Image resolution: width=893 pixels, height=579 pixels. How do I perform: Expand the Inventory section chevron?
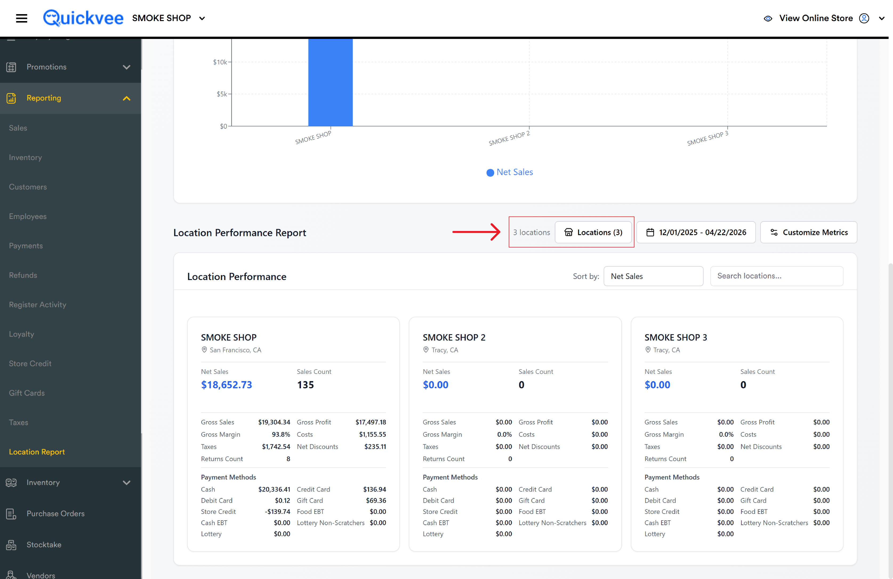point(126,482)
